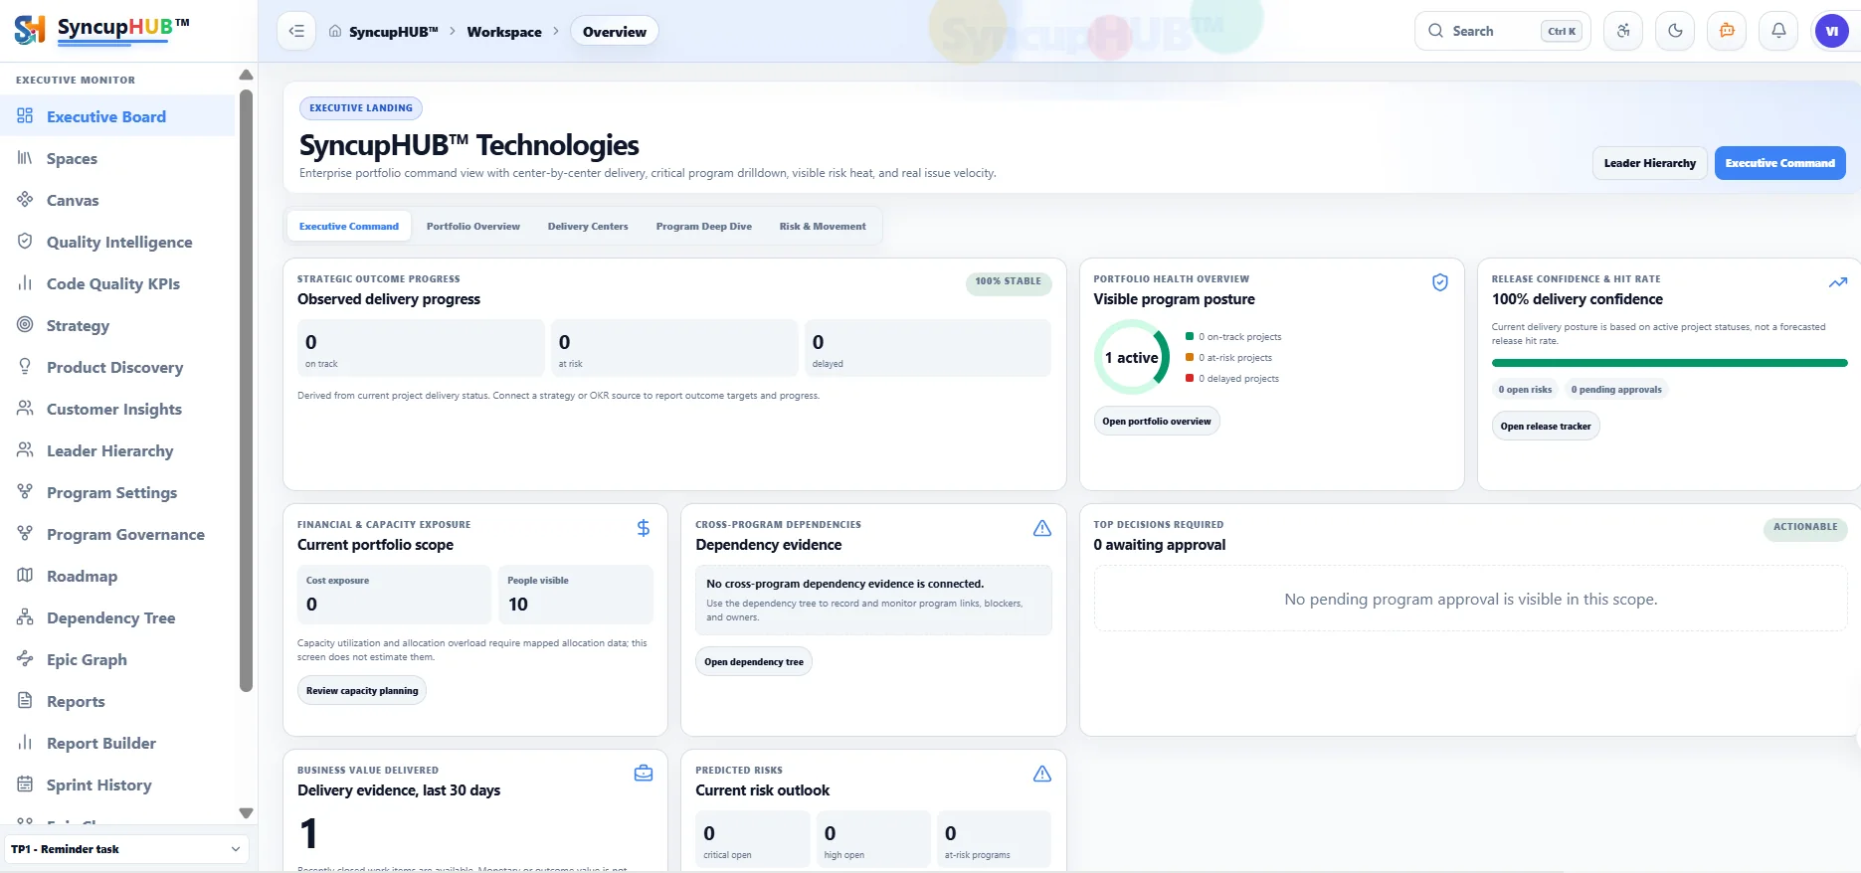Click the SyncupHUB™ breadcrumb link
Screen dimensions: 1861x873
394,32
